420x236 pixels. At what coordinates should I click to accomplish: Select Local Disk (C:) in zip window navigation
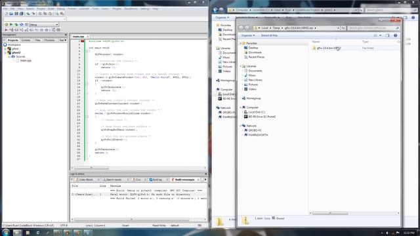tap(257, 112)
